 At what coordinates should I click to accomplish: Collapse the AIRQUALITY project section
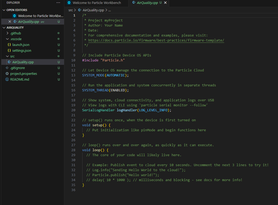[4, 28]
